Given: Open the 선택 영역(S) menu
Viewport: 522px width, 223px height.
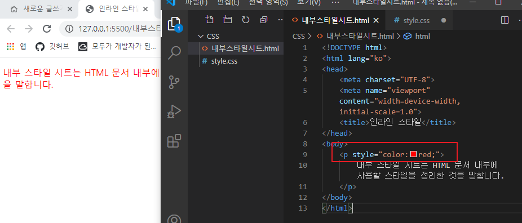Looking at the screenshot, I should click(x=268, y=3).
